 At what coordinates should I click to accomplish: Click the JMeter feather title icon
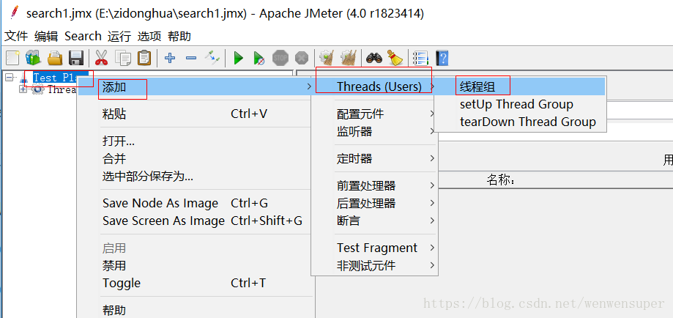click(14, 12)
